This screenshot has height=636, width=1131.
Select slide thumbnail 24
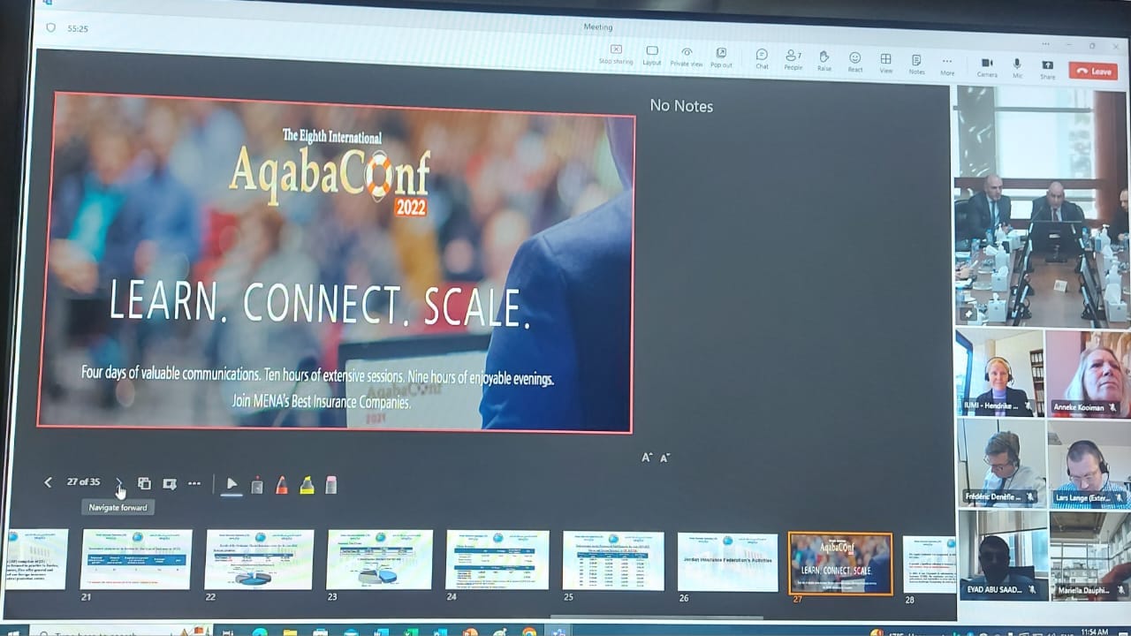497,560
